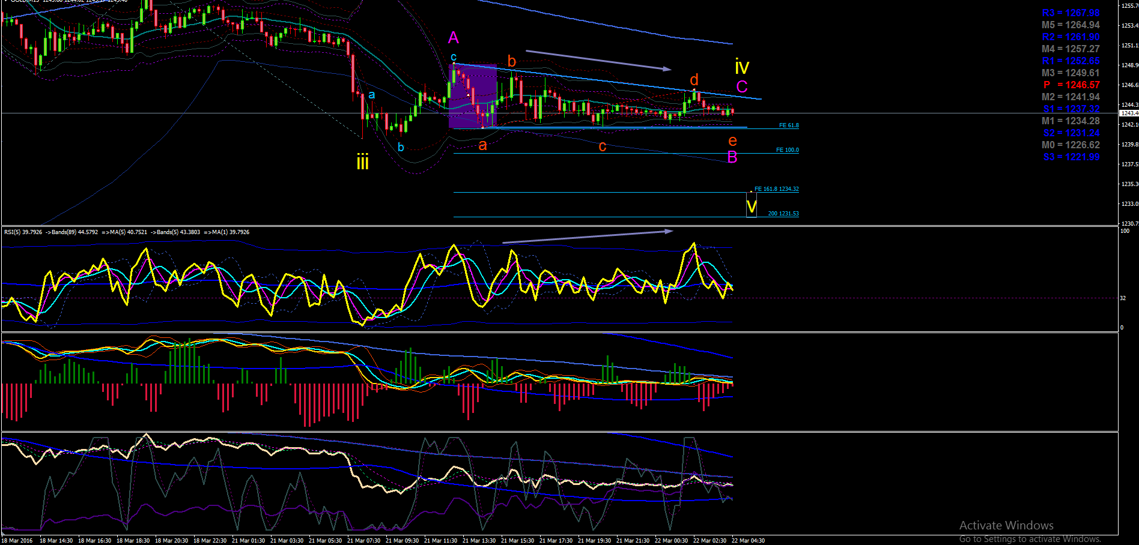Click the RSI scale 32 level label
The height and width of the screenshot is (545, 1139).
click(x=1123, y=298)
